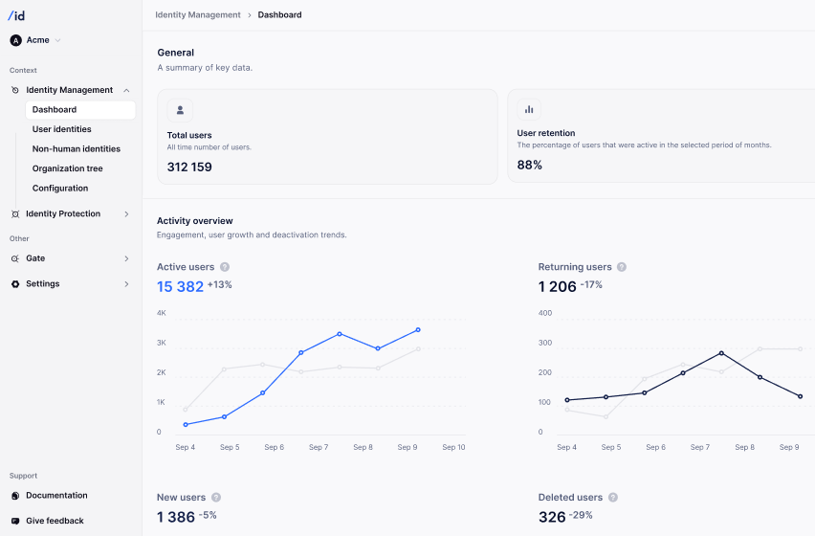Click help icon next to New users
The image size is (815, 536).
coord(216,498)
